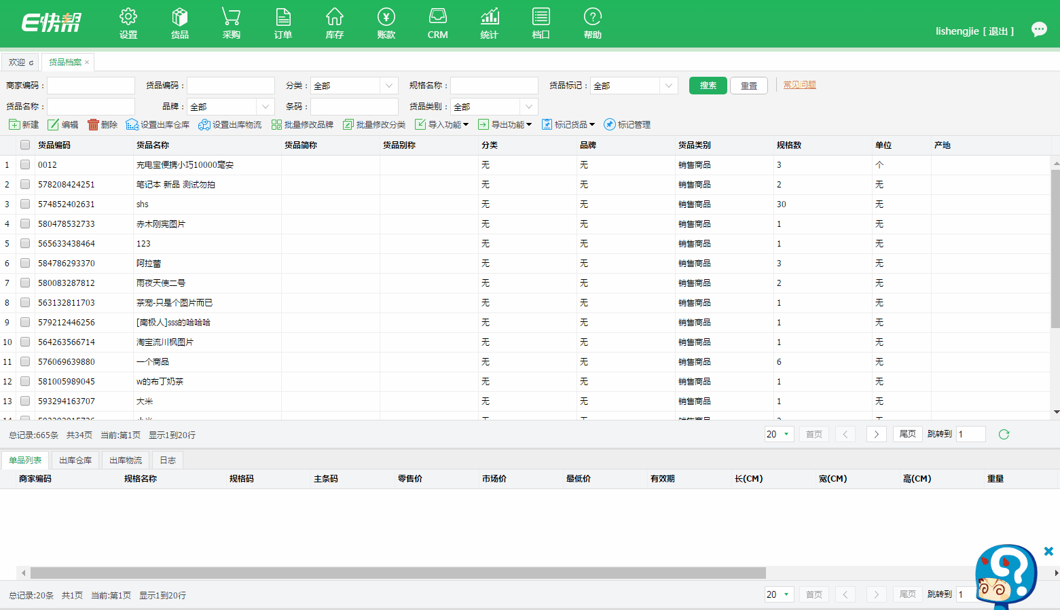Check the row for 565633438464
The height and width of the screenshot is (610, 1060).
(25, 243)
